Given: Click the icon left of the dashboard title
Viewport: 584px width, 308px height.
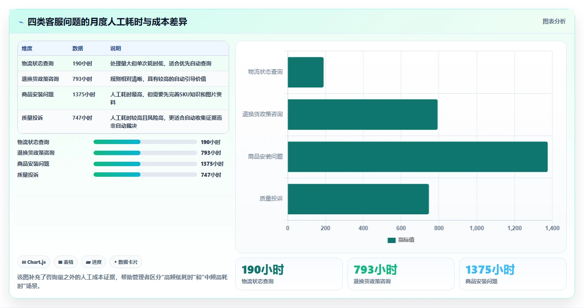Looking at the screenshot, I should [21, 22].
